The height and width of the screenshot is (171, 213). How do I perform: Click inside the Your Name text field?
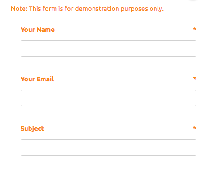tap(108, 49)
